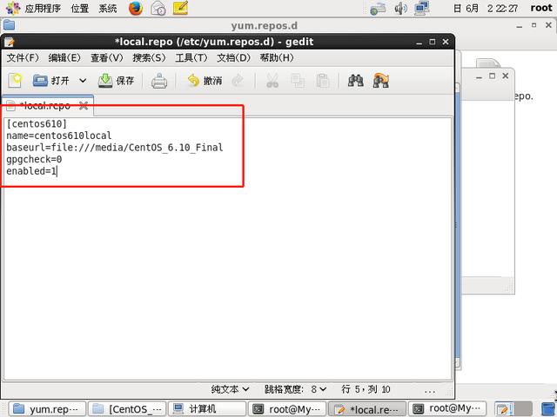This screenshot has height=417, width=557.
Task: Click the enabled=1 line
Action: click(31, 171)
